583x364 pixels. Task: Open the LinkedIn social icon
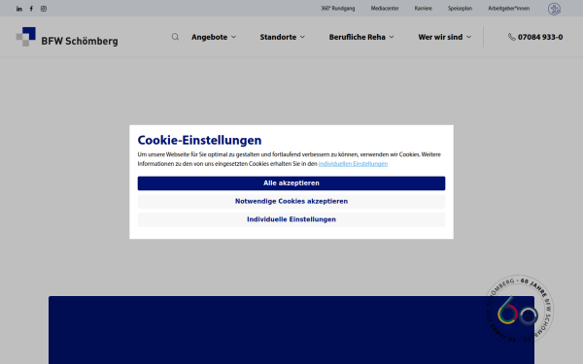19,9
